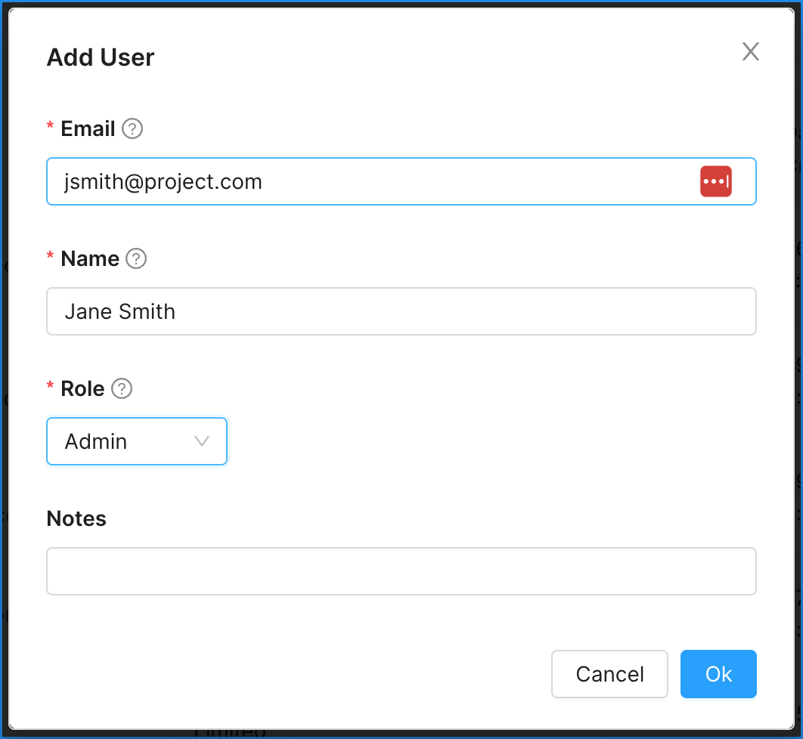803x739 pixels.
Task: Click the Email field label text
Action: point(88,128)
